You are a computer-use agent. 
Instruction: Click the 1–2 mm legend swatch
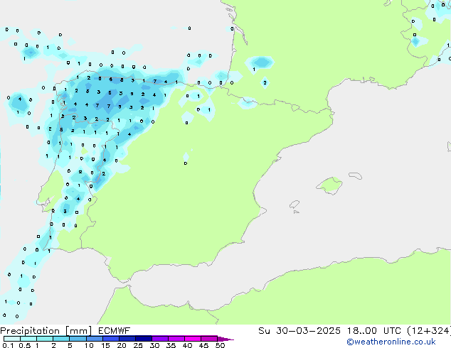pyautogui.click(x=45, y=339)
